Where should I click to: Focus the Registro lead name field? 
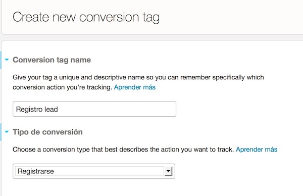(94, 109)
